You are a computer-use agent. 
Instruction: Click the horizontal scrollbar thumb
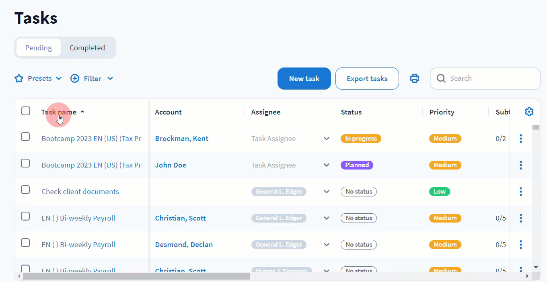pos(136,276)
